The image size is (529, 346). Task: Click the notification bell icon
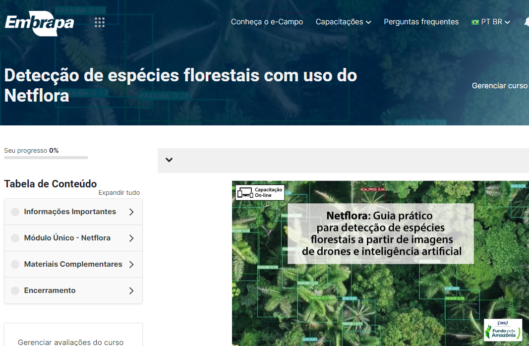tap(527, 22)
